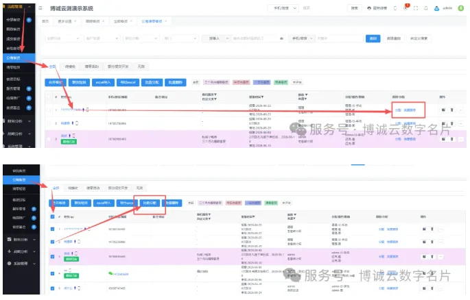Check the first row checkbox in upper table
Viewport: 470px width, 300px height.
48,110
